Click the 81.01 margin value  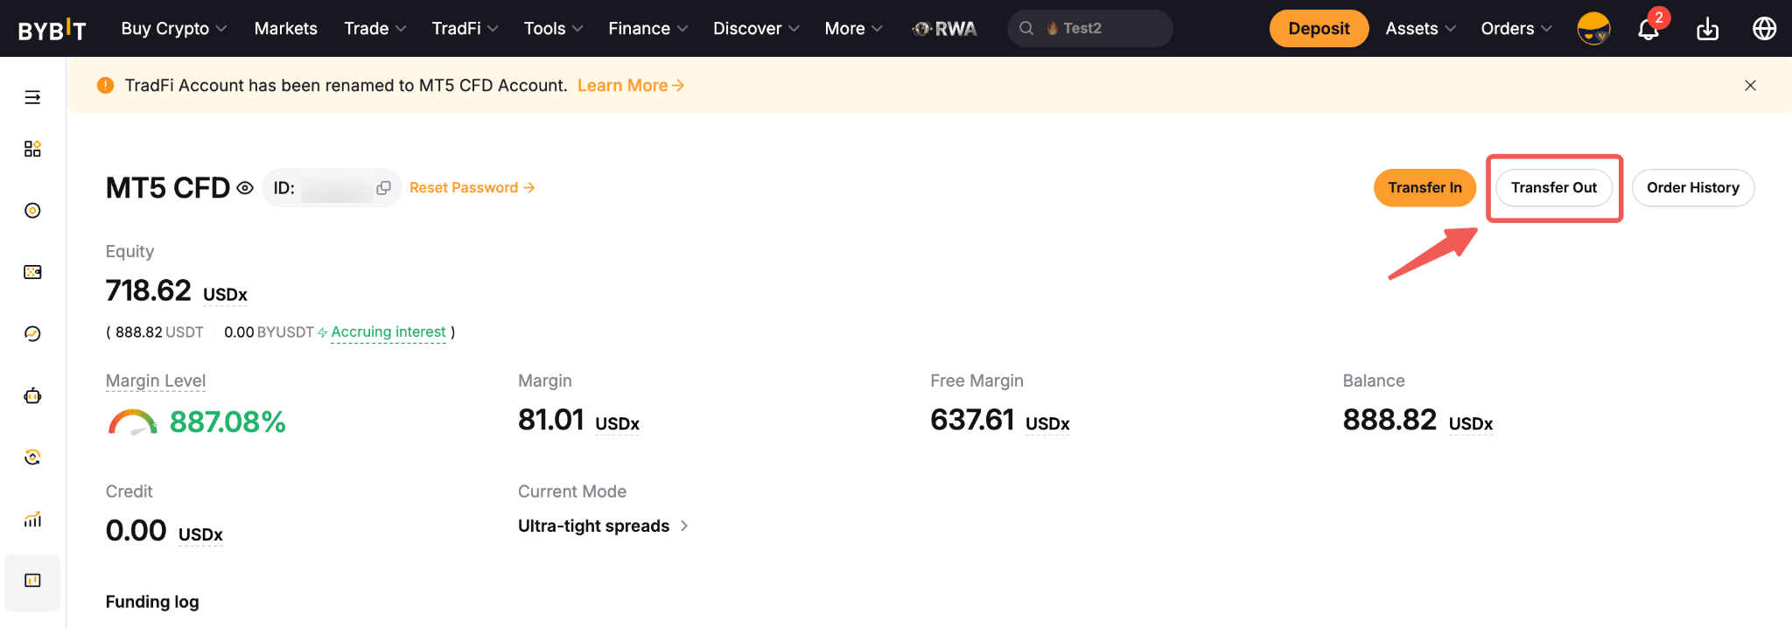click(x=550, y=420)
